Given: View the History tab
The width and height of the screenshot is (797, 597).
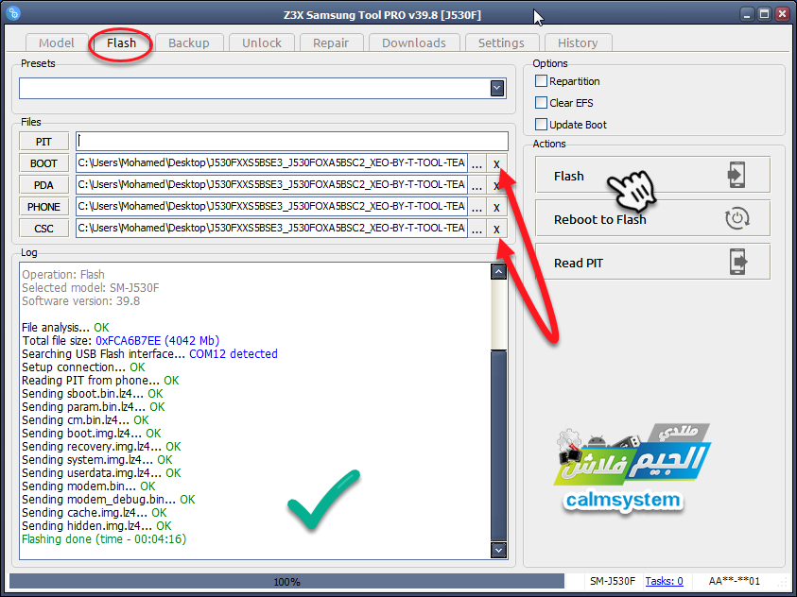Looking at the screenshot, I should click(x=578, y=43).
